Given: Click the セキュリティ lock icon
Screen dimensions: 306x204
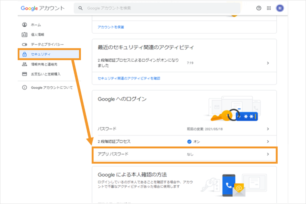Looking at the screenshot, I should point(24,54).
